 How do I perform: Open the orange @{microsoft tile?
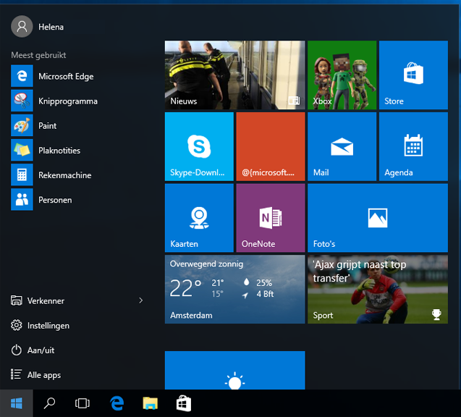(271, 146)
